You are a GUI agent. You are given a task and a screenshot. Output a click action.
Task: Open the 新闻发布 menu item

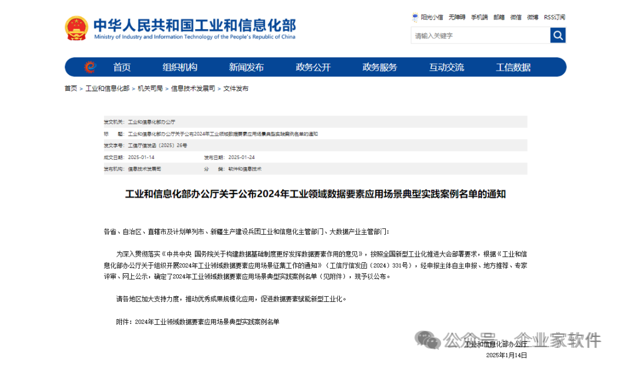click(x=246, y=67)
